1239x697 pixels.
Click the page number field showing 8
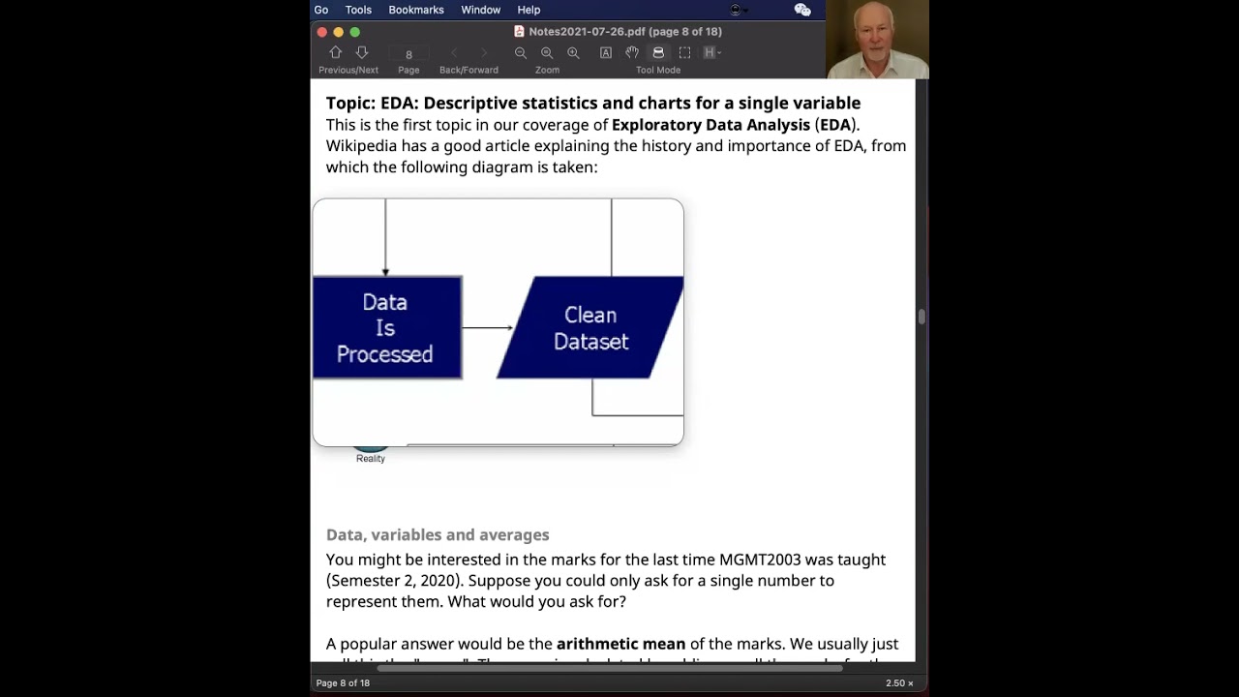pyautogui.click(x=408, y=54)
